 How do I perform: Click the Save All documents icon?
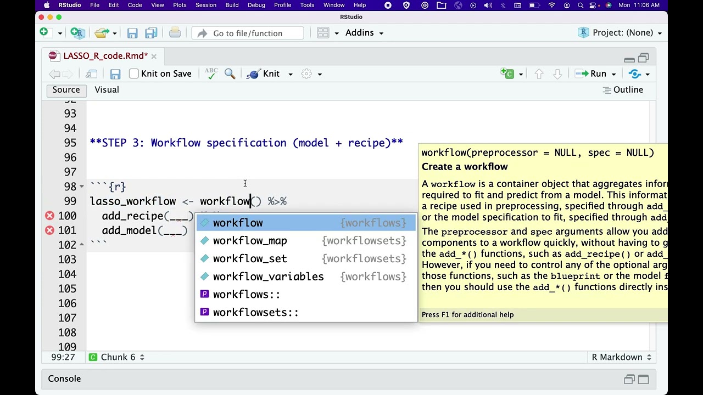151,33
